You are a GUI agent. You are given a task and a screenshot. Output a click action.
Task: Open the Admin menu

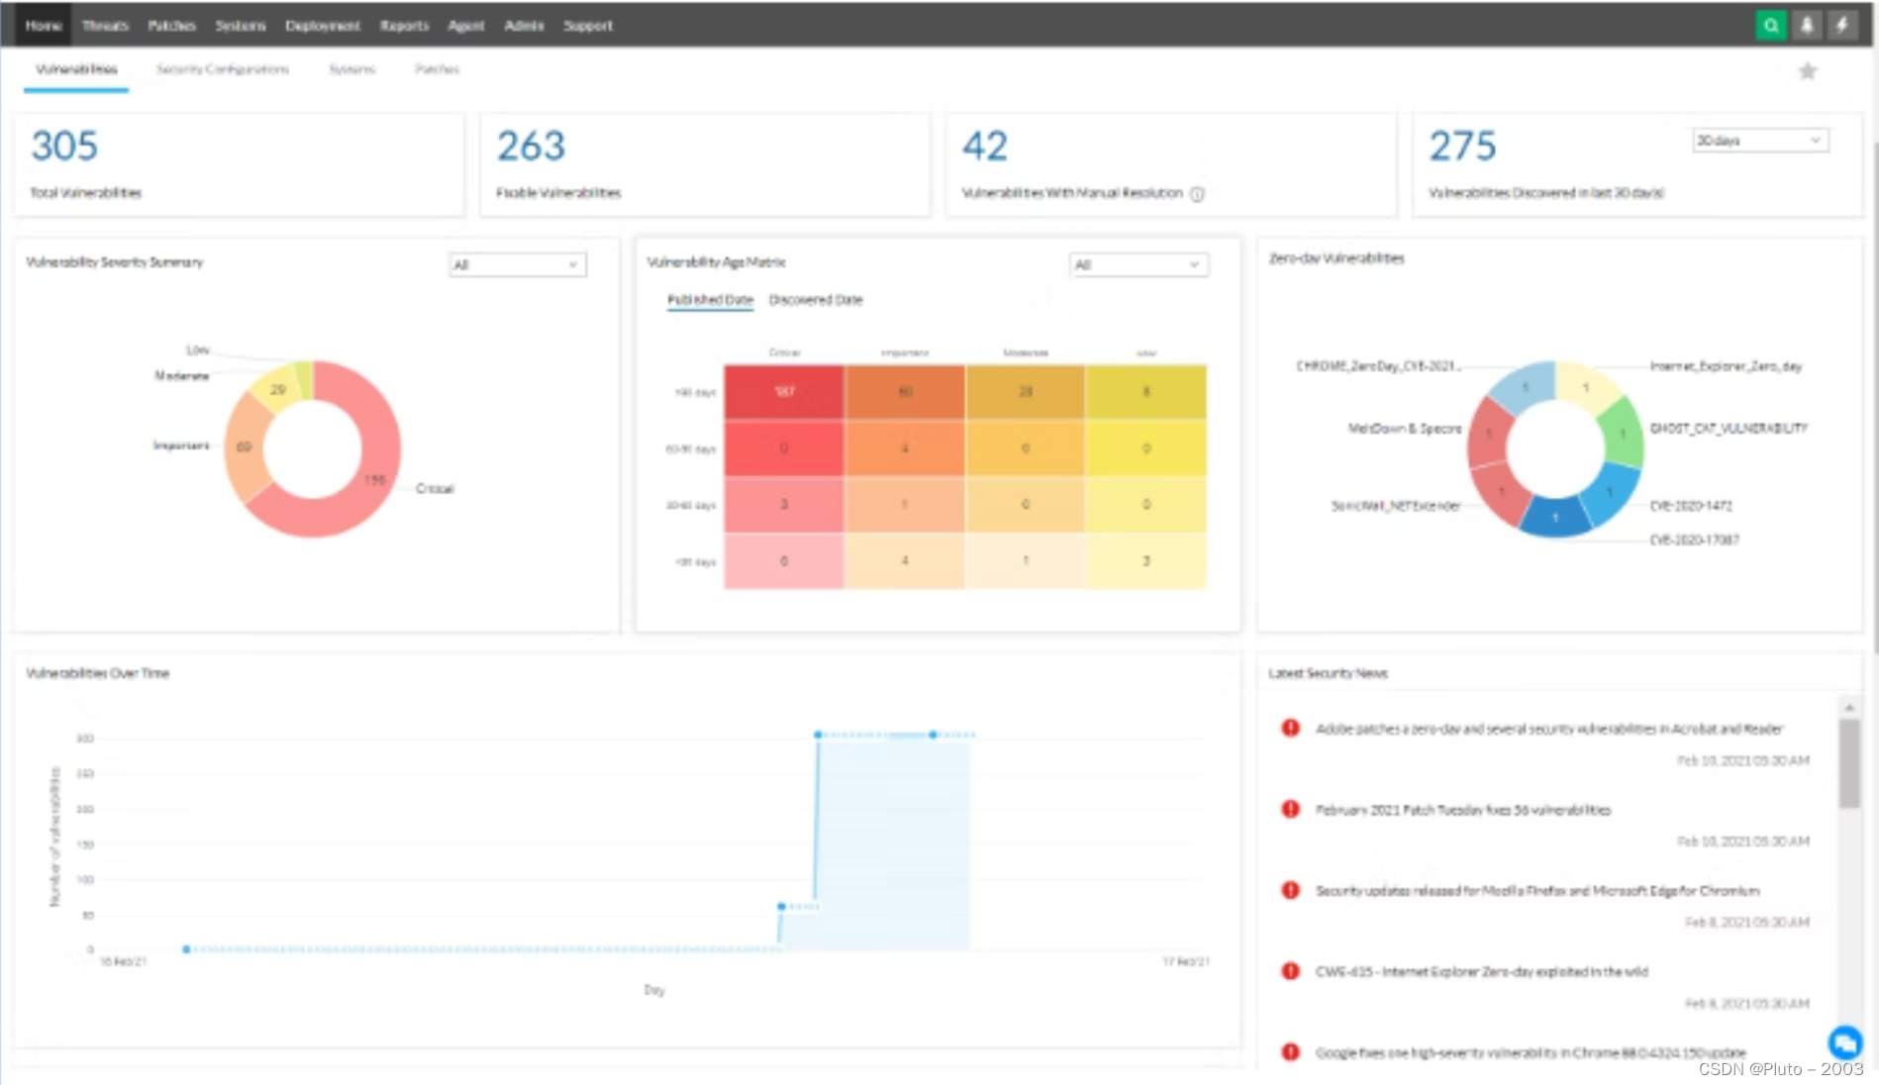[x=524, y=26]
